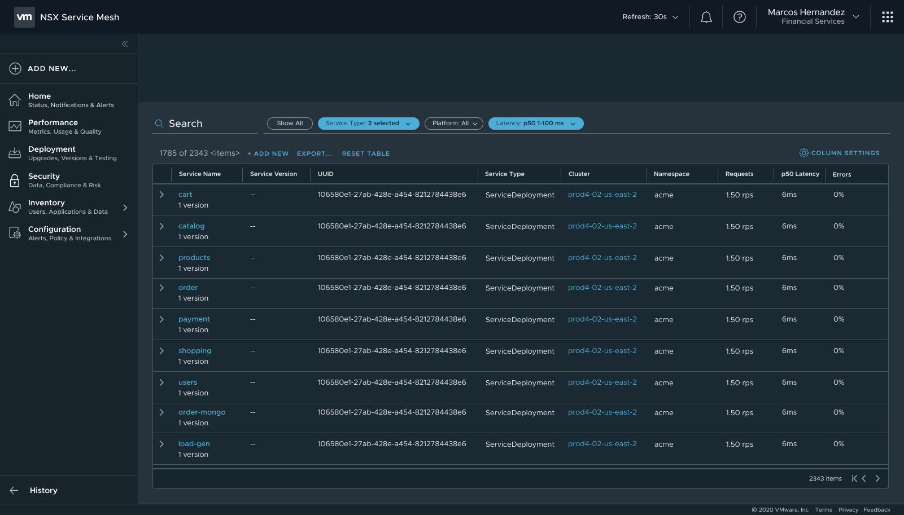Click the Configuration gear document icon
Image resolution: width=904 pixels, height=515 pixels.
(15, 232)
